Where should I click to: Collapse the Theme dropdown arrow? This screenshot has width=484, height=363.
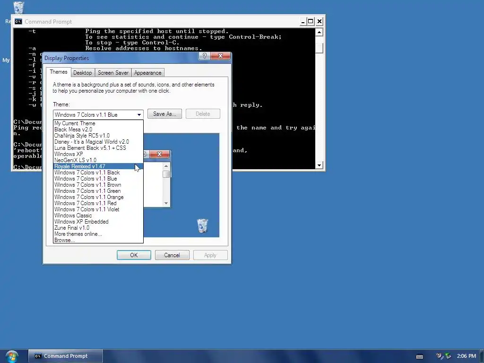click(139, 115)
